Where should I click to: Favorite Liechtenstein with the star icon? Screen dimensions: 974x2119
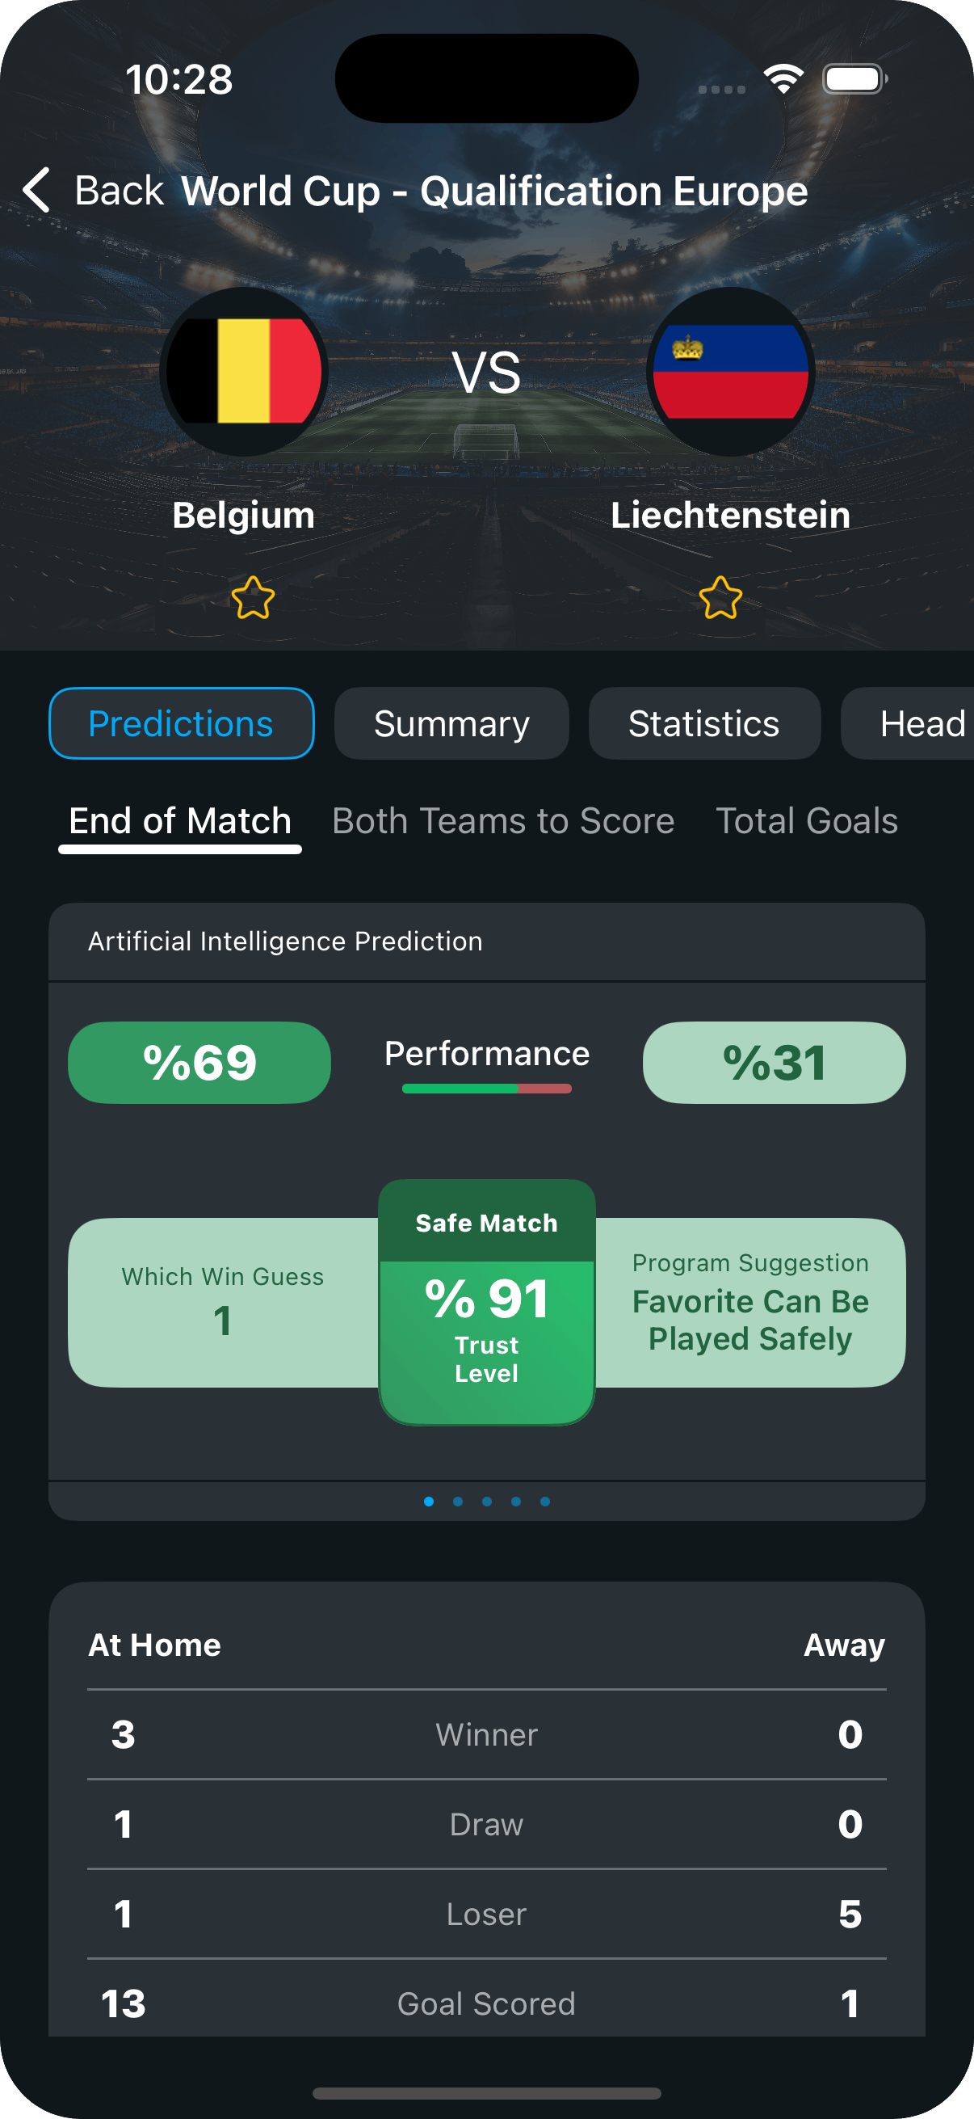[721, 598]
